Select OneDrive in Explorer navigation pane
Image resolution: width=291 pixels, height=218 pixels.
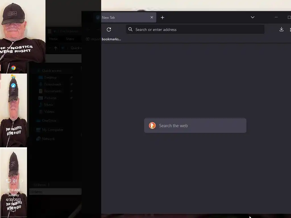(49, 121)
